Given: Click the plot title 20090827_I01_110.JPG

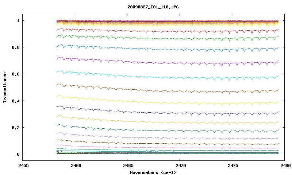Looking at the screenshot, I should [153, 7].
